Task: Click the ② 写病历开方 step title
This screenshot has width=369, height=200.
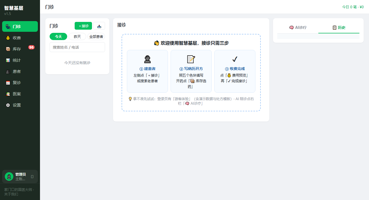Action: [191, 69]
